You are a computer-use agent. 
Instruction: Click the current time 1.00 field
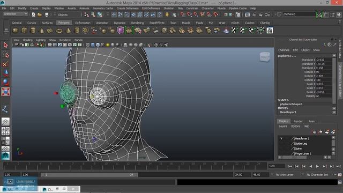tap(277, 166)
